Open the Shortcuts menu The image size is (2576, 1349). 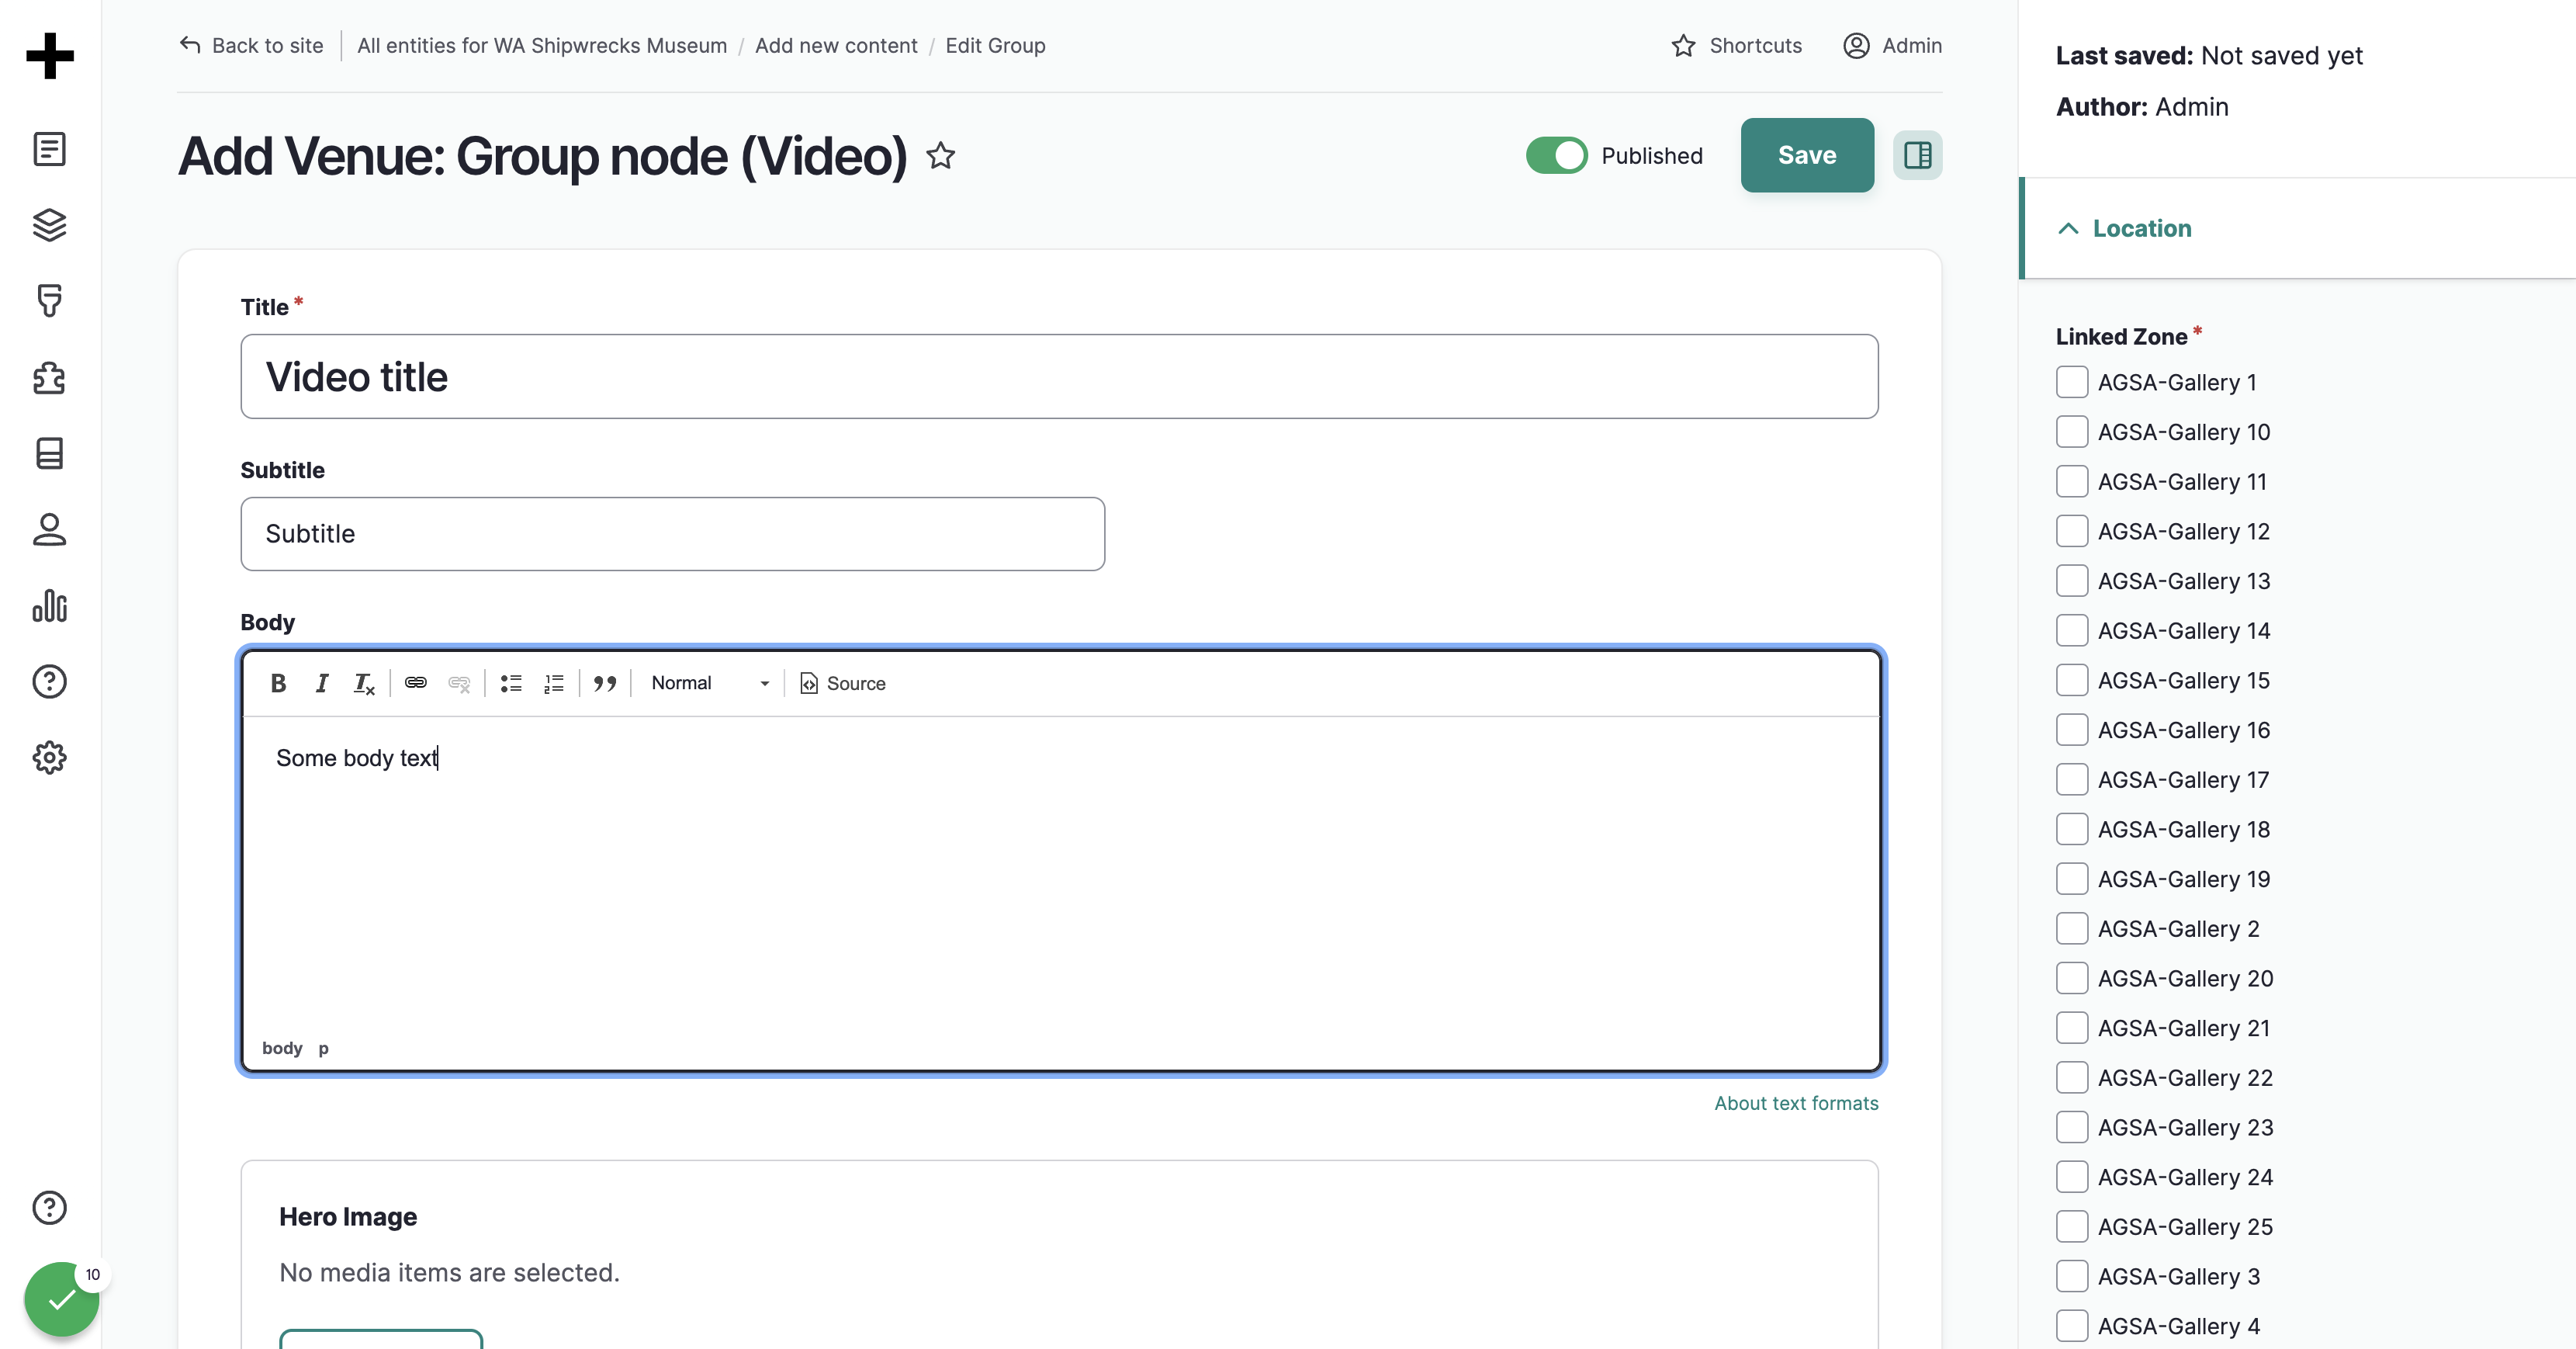pos(1737,45)
